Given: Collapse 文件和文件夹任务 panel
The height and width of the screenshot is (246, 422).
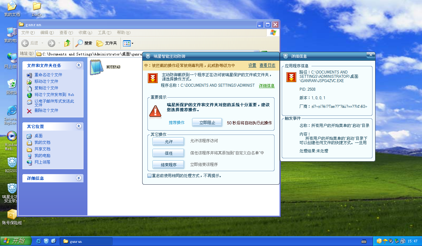Looking at the screenshot, I should click(x=79, y=65).
